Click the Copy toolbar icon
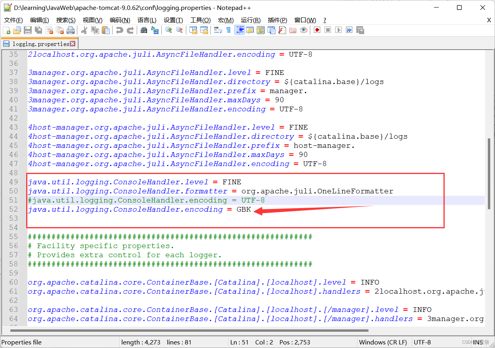This screenshot has height=348, width=495. (95, 30)
